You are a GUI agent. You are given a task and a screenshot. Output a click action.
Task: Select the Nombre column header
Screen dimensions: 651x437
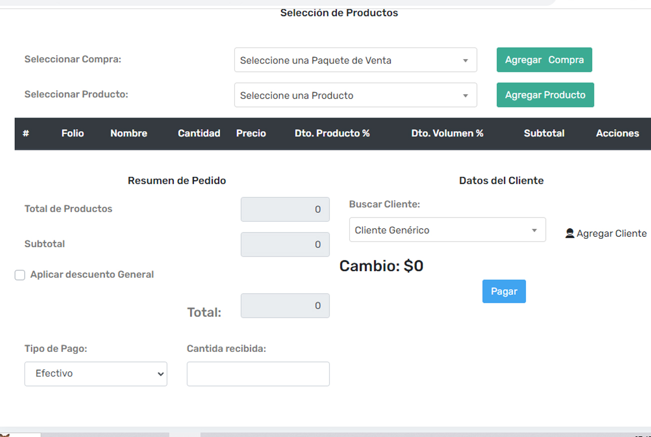coord(128,134)
